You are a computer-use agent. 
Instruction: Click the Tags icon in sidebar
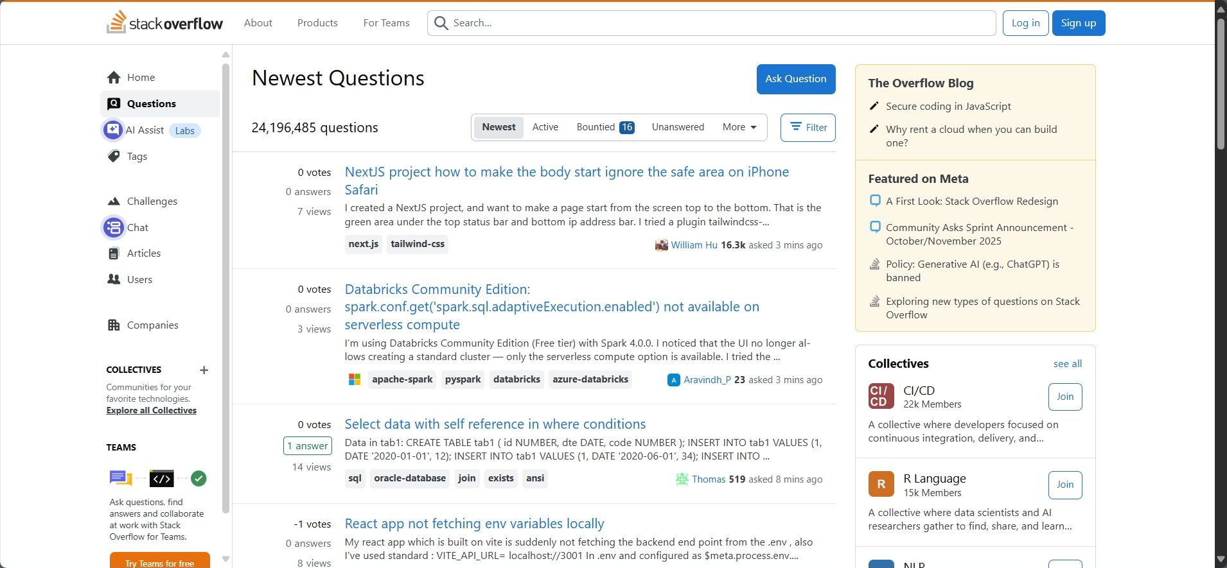pyautogui.click(x=114, y=157)
